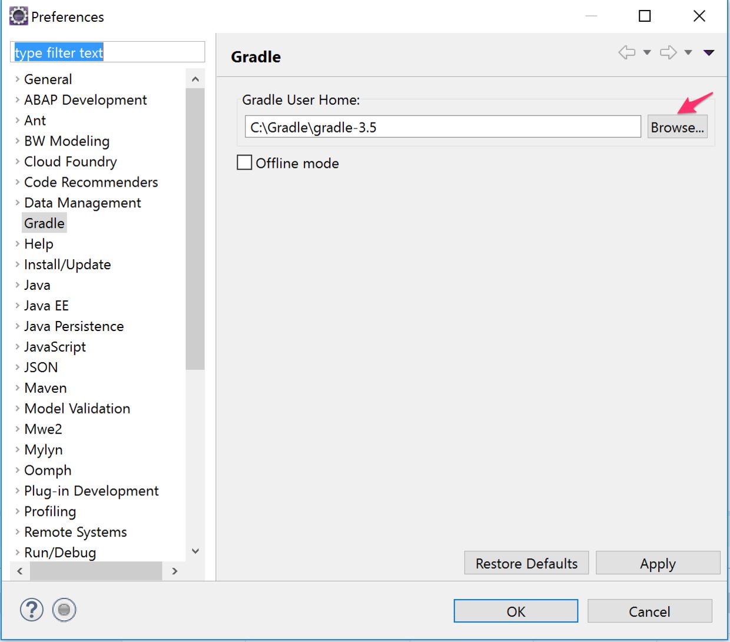Click the tree scroll down arrow
730x642 pixels.
click(195, 551)
